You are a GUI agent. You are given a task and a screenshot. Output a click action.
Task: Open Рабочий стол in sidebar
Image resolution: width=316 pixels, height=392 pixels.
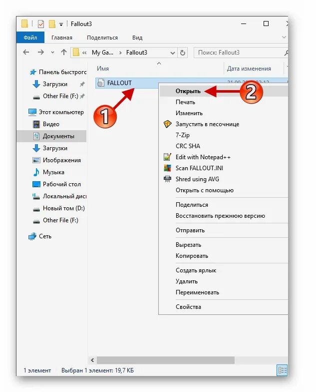click(61, 184)
